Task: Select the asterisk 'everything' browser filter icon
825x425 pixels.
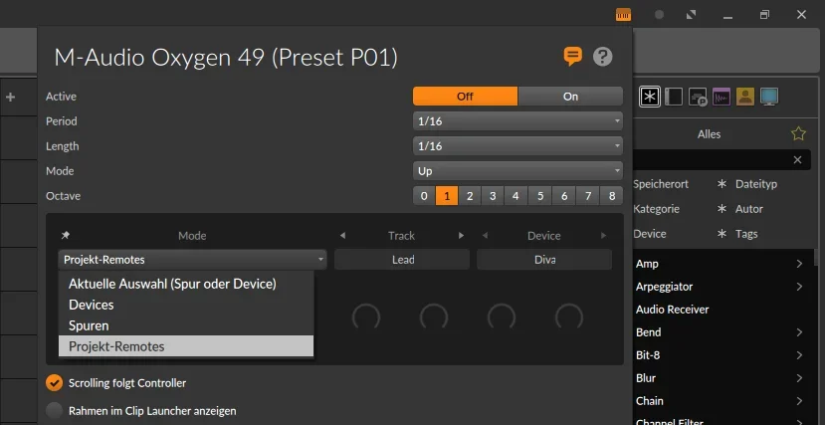Action: 649,97
